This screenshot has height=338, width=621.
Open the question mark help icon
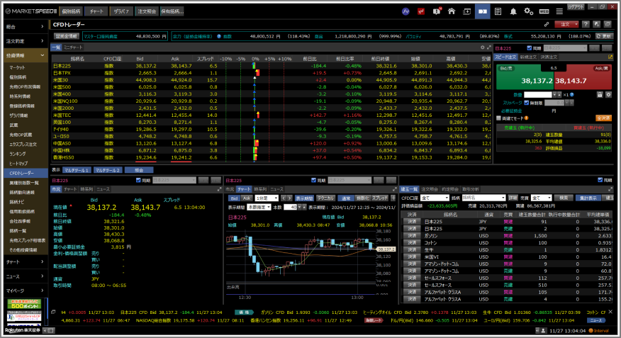pos(586,25)
